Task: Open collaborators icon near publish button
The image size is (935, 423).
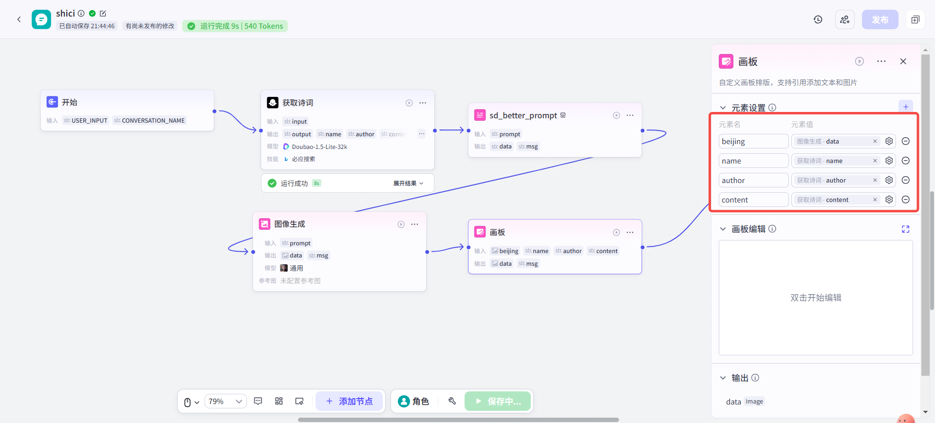Action: click(845, 19)
